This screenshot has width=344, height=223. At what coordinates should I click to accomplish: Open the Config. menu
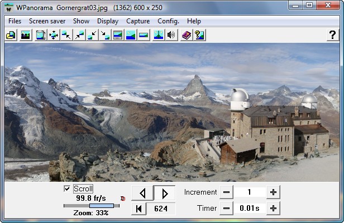(168, 21)
